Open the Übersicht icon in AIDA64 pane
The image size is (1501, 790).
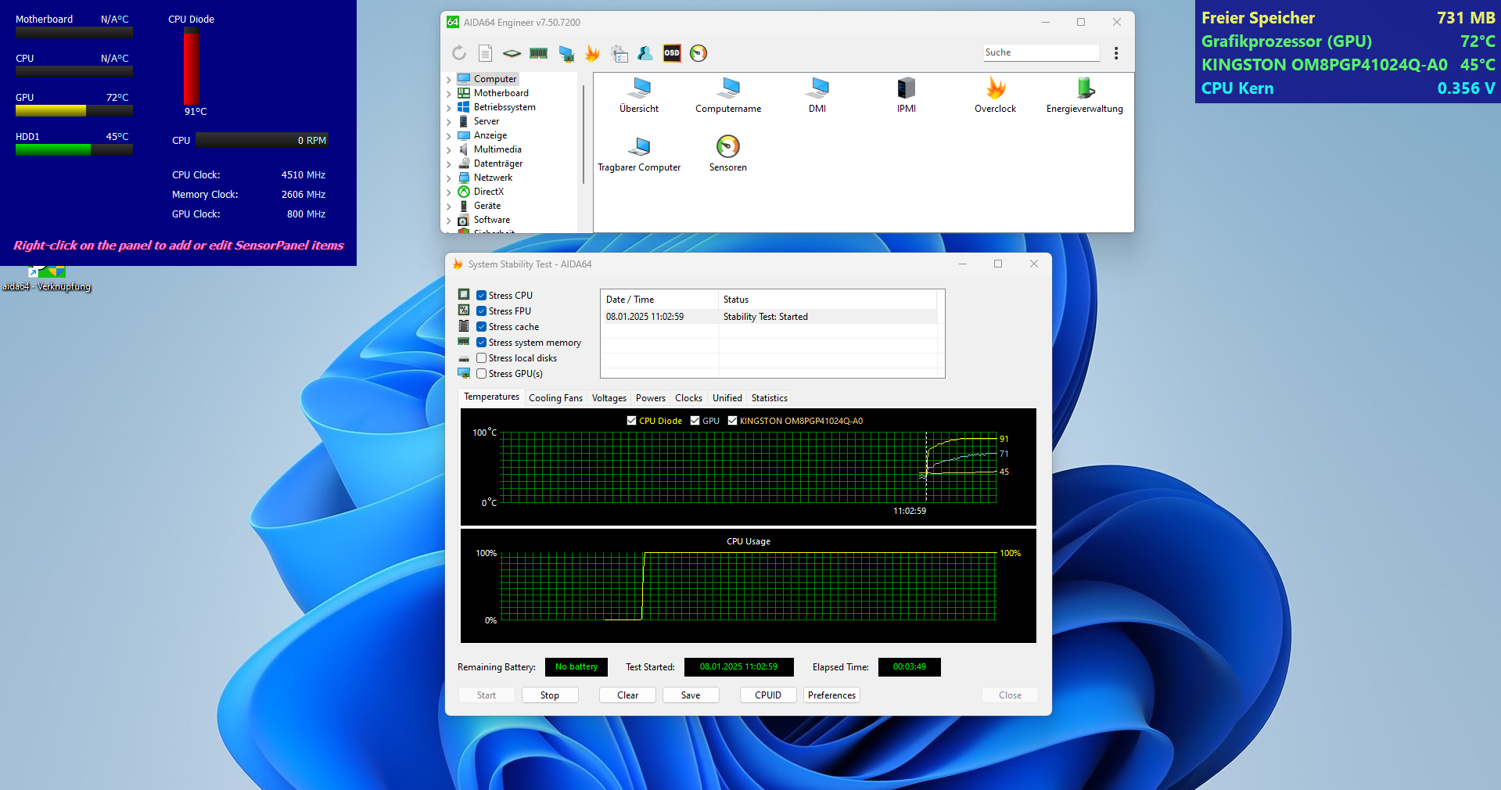[639, 95]
